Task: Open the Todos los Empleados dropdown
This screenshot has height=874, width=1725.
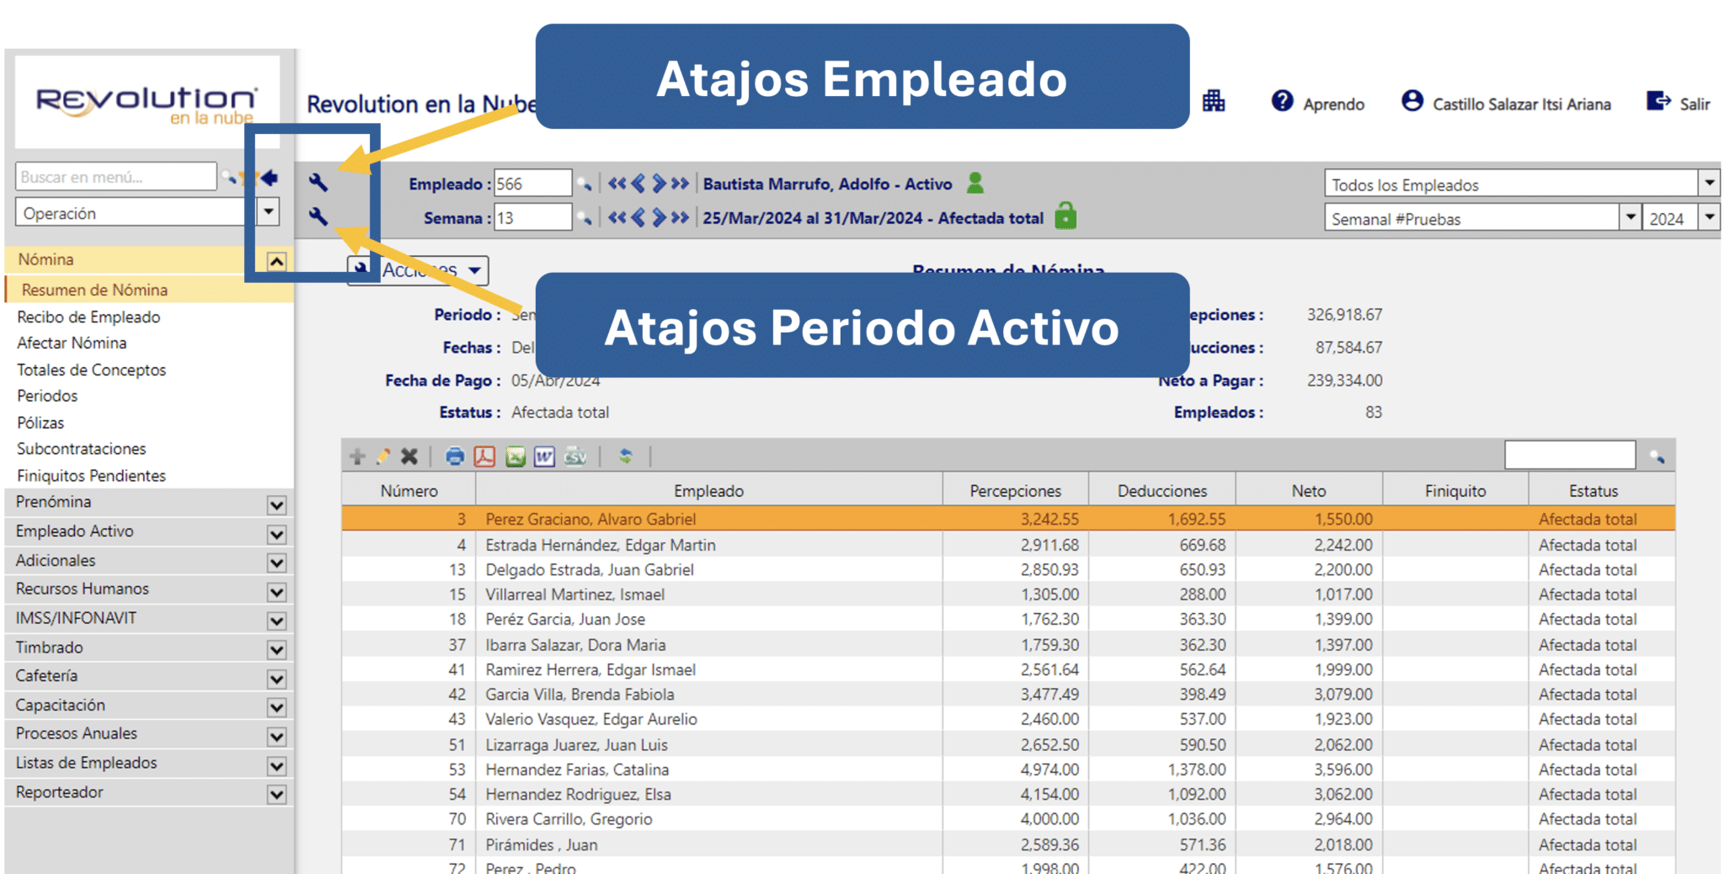Action: pos(1710,183)
